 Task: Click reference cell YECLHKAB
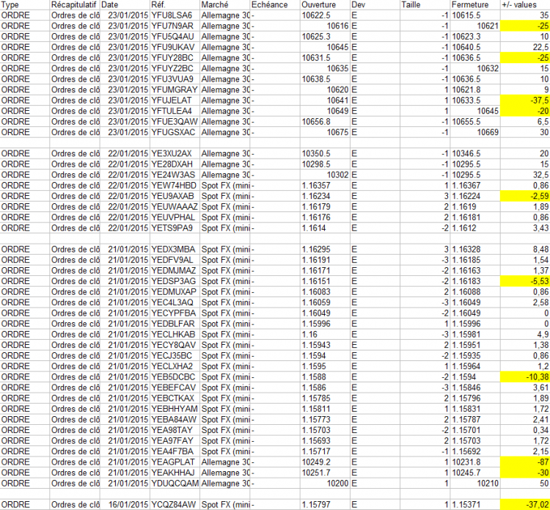tap(175, 335)
